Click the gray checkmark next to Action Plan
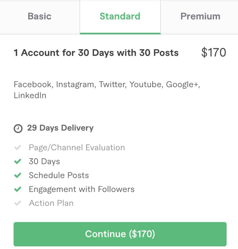Screen dimensions: 238x249 coord(18,203)
